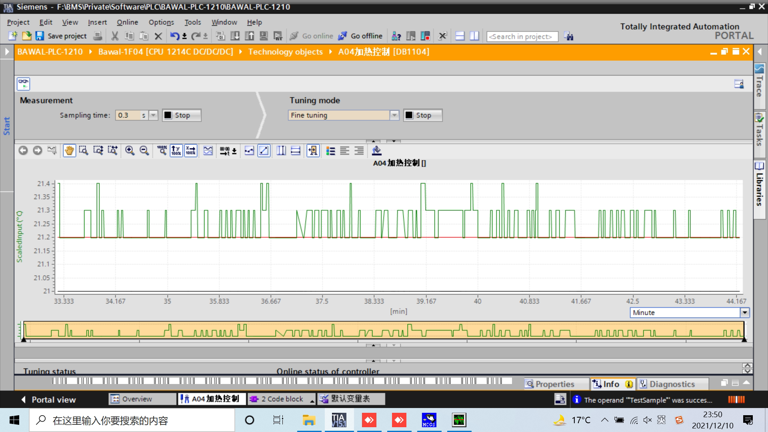
Task: Show vertical measurement cursors
Action: [x=281, y=151]
